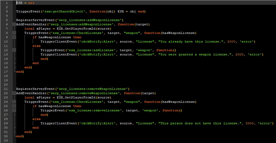Click 'esx_license:CheckLicense' string on line 8
The width and height of the screenshot is (276, 143).
tap(77, 33)
